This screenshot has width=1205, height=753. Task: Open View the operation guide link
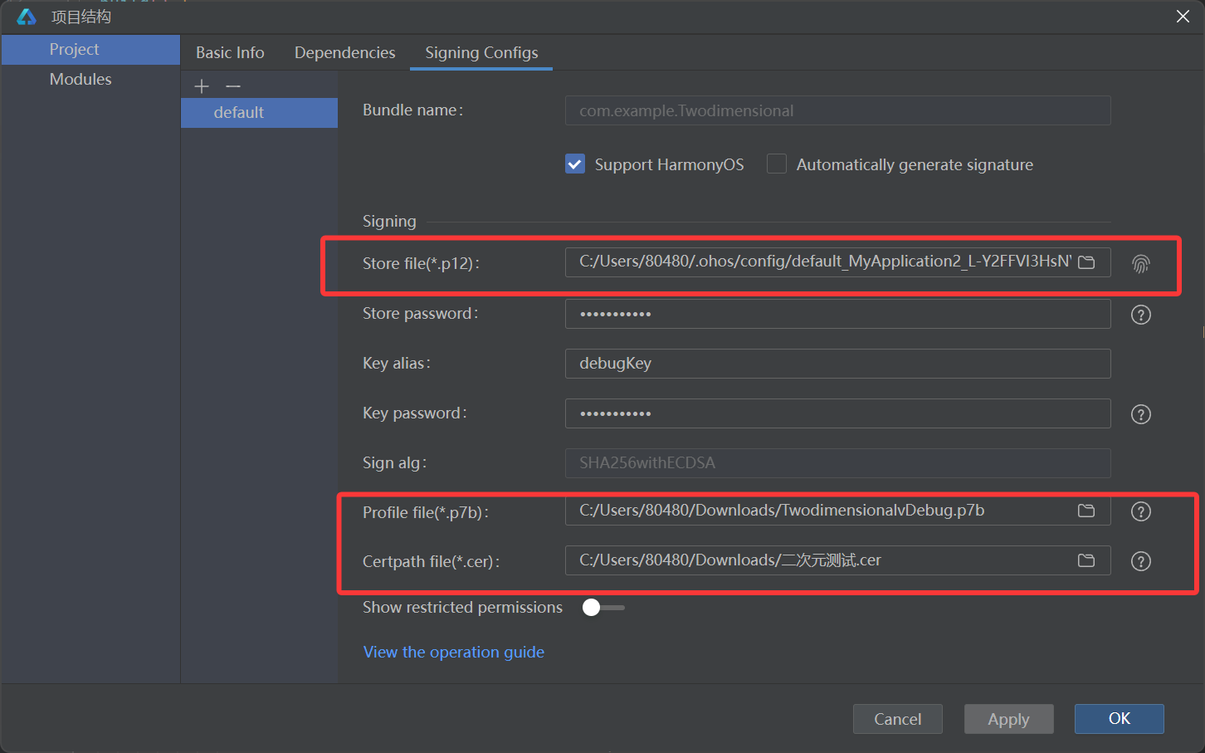point(454,652)
